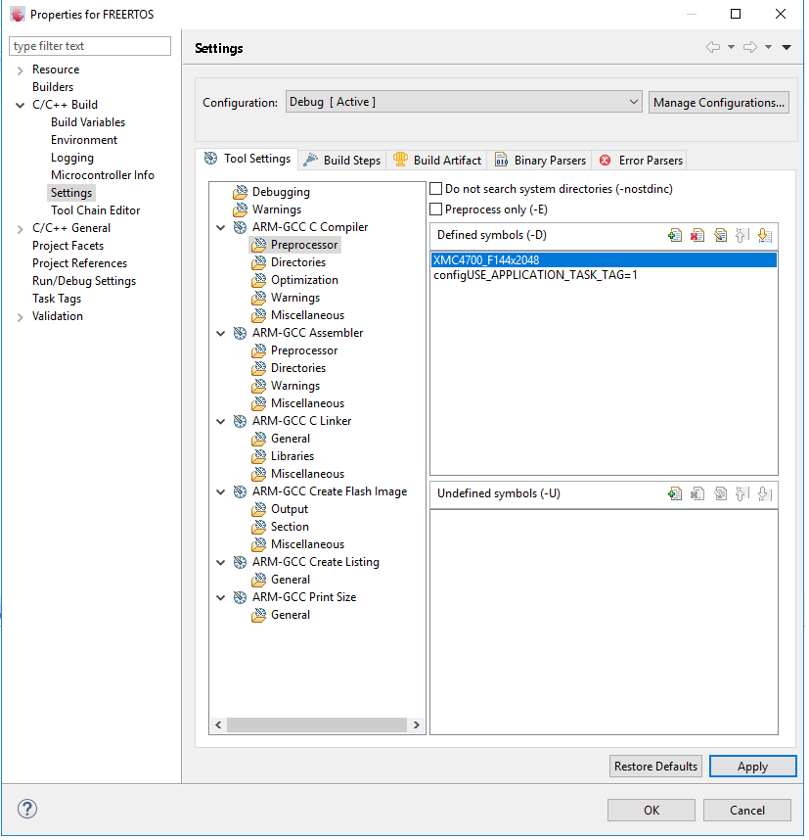Switch to the Error Parsers tab
Screen dimensions: 809x840
[641, 161]
